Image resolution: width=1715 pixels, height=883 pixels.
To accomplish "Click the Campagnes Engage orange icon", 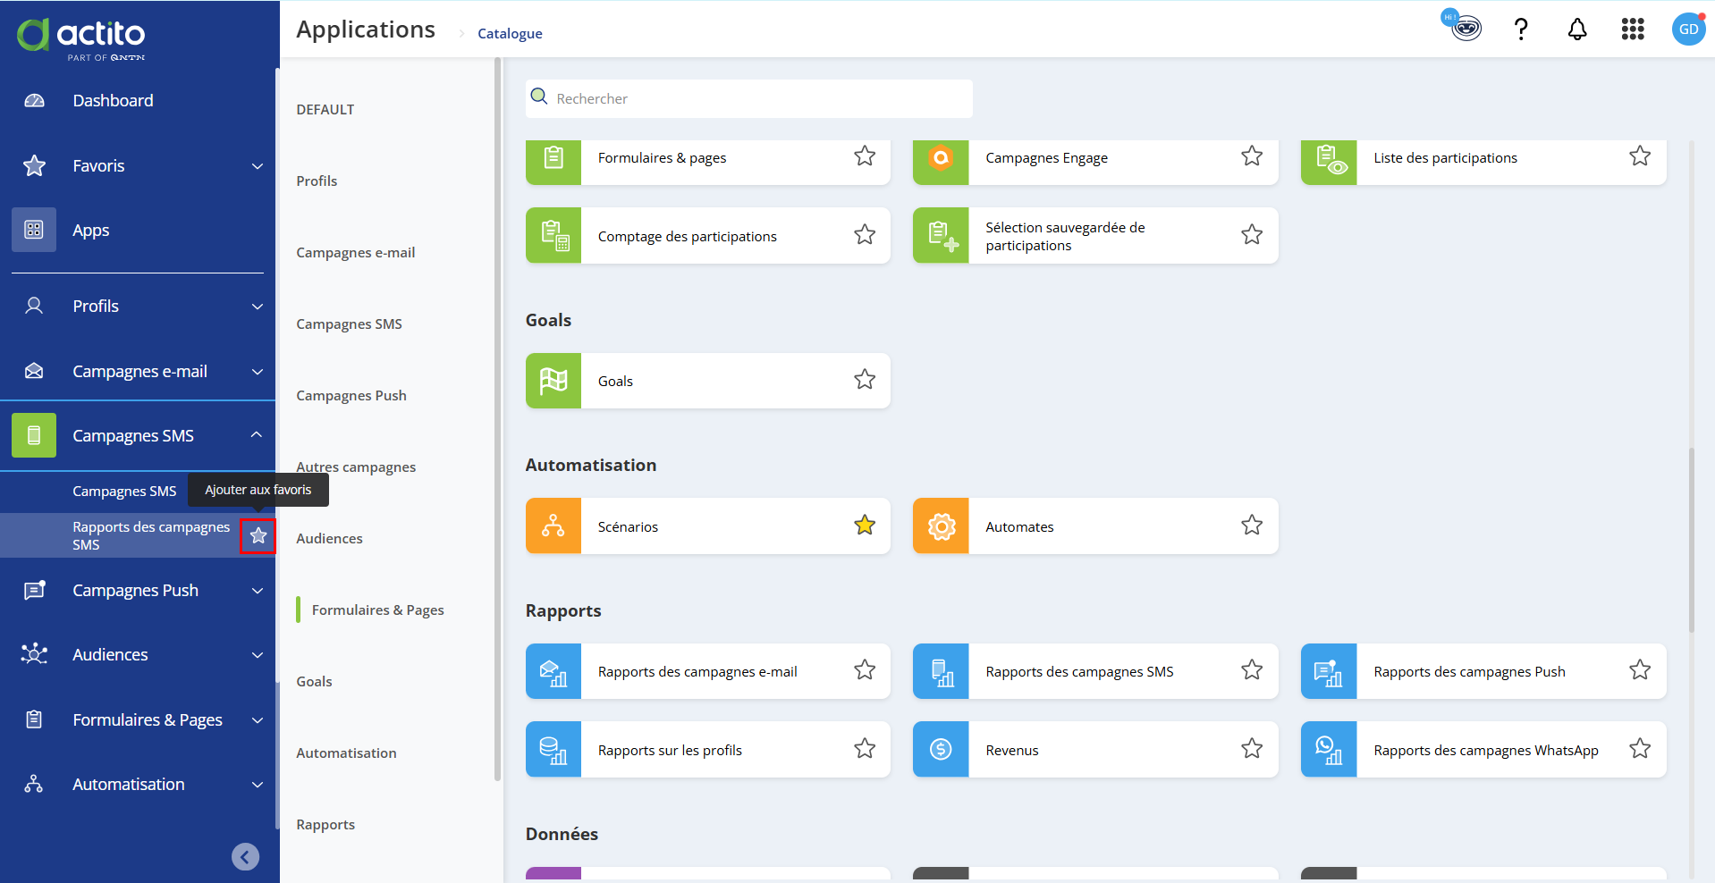I will (x=941, y=162).
